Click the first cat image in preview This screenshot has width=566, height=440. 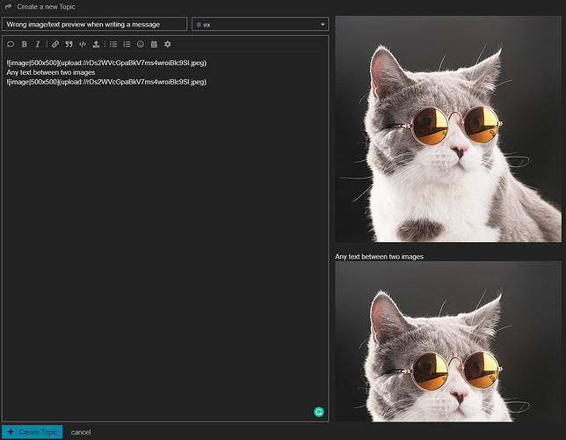[x=448, y=128]
